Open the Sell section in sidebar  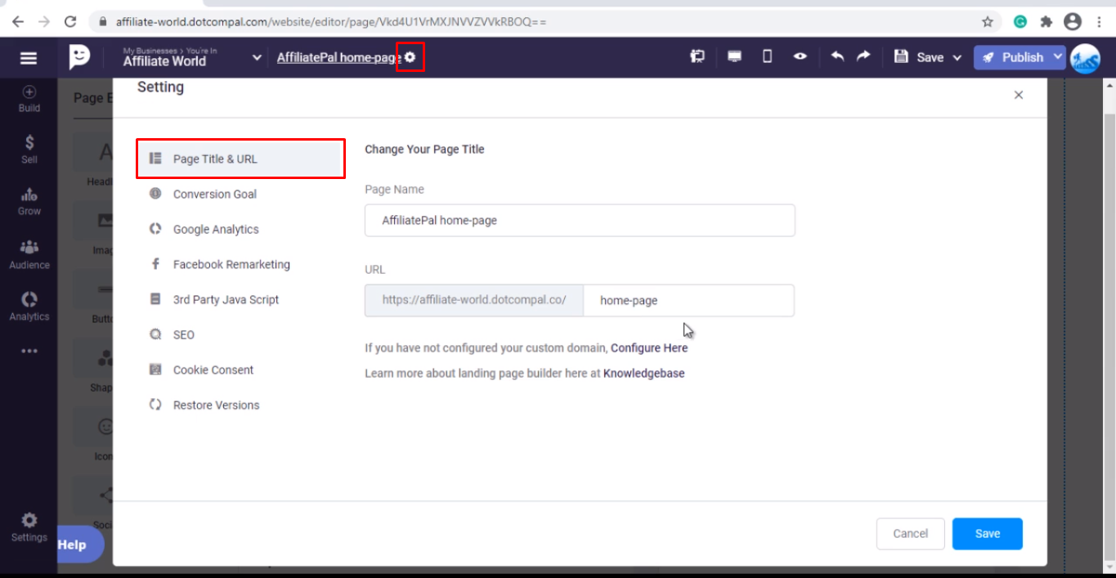coord(29,150)
